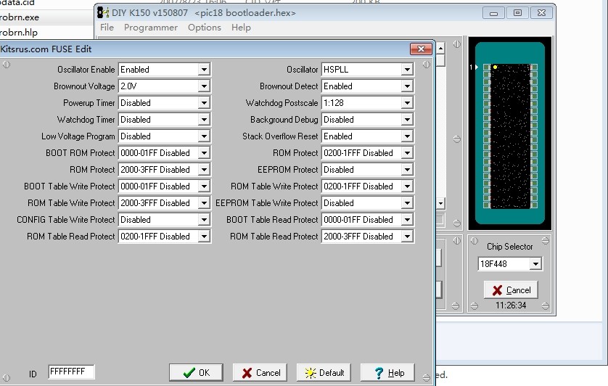
Task: Open ROM Table Write Protect 0200-1FFF dropdown
Action: click(407, 186)
